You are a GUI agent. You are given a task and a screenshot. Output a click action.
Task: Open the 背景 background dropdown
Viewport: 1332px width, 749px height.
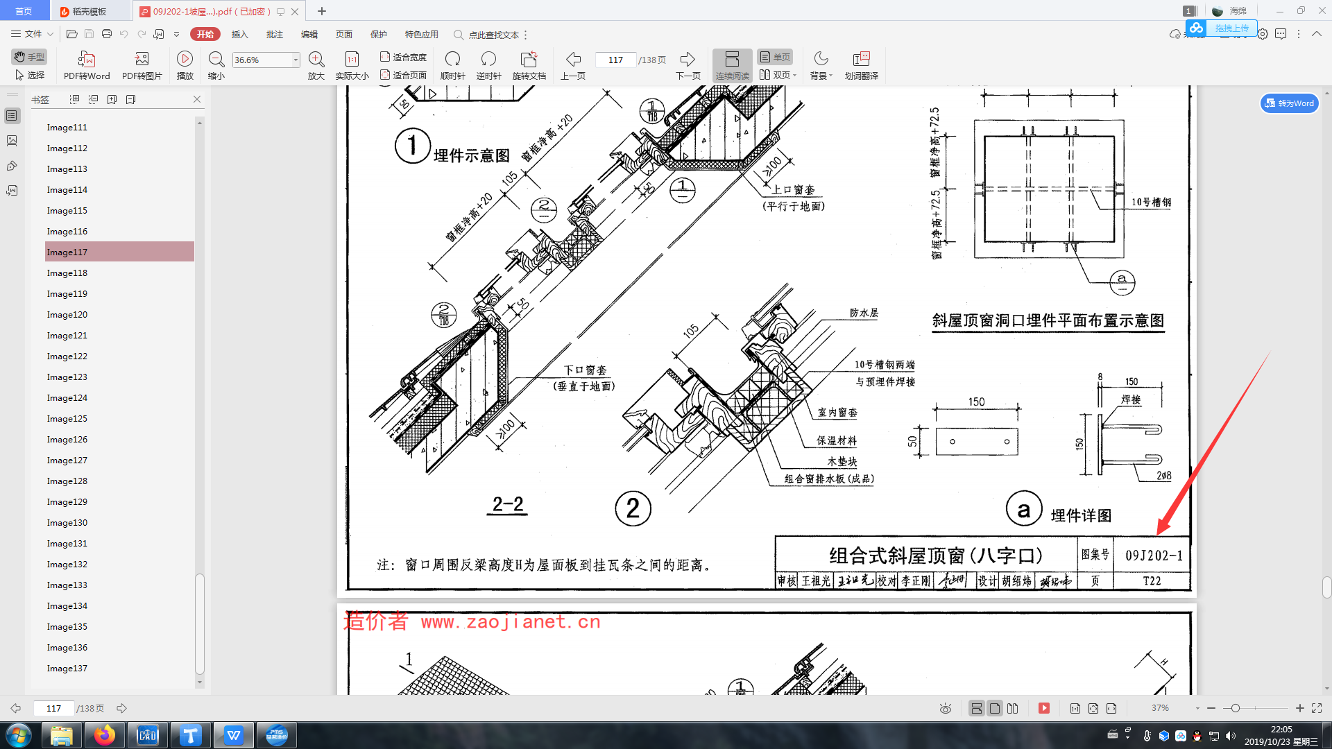point(821,66)
